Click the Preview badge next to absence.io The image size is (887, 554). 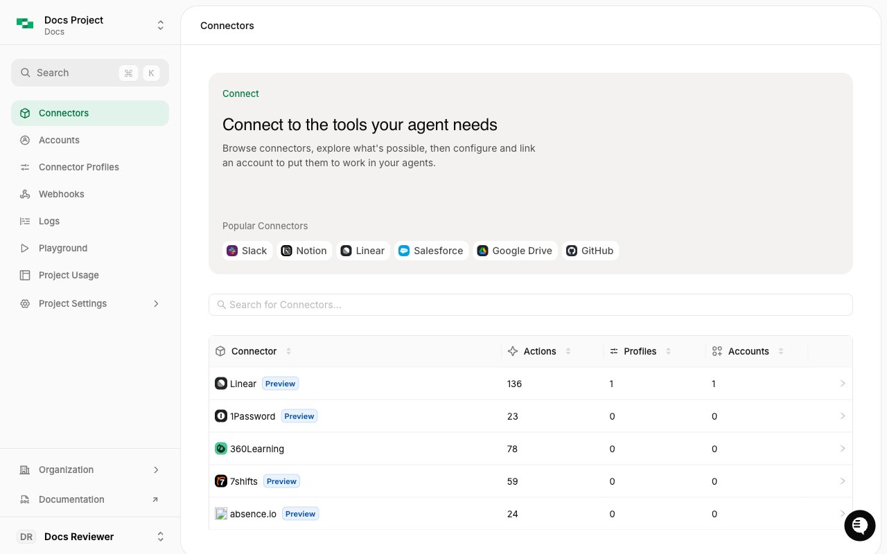pos(301,514)
